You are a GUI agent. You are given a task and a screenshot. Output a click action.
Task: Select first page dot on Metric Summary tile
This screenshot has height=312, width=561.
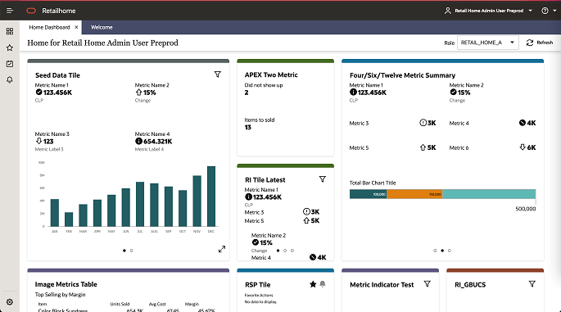point(435,251)
